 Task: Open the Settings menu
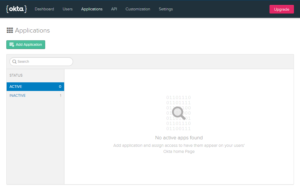click(166, 9)
